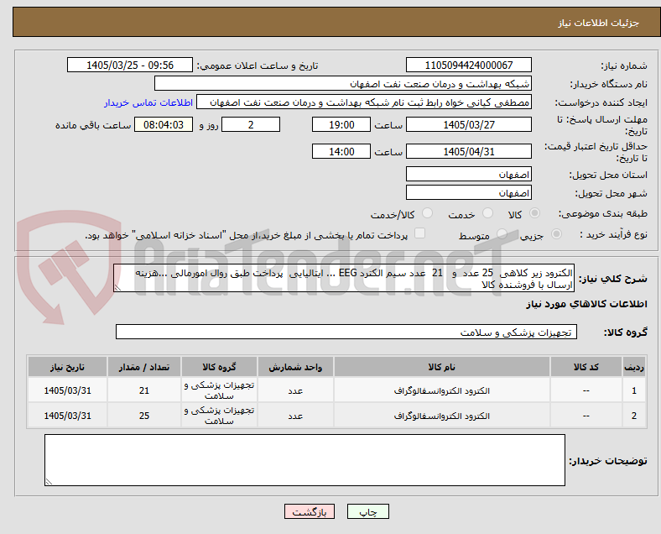Click the resize handle of buyer notes textarea
The width and height of the screenshot is (661, 534).
point(49,481)
